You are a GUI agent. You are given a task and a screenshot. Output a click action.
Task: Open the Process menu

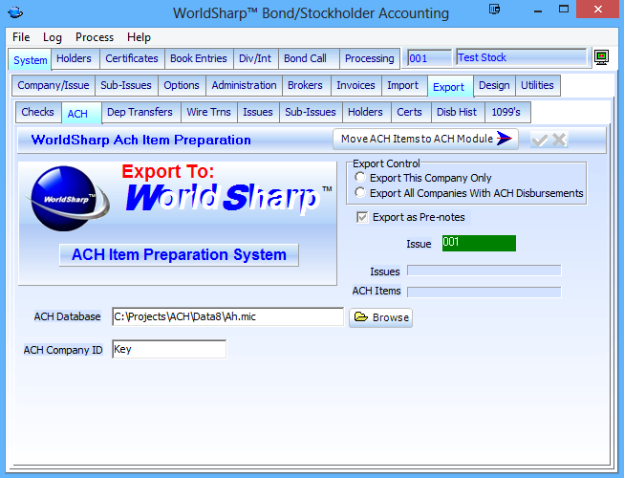(x=95, y=37)
